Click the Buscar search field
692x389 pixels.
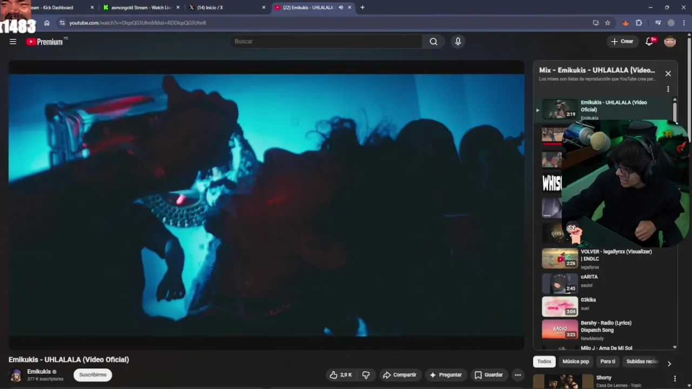pyautogui.click(x=327, y=42)
